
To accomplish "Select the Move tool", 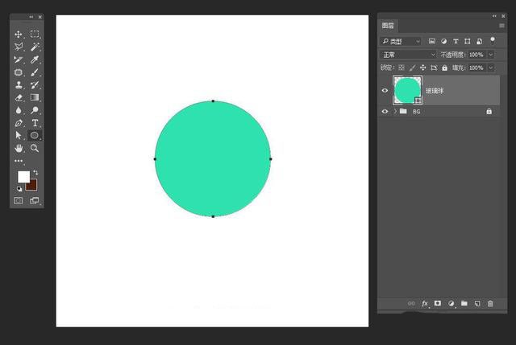I will [19, 34].
